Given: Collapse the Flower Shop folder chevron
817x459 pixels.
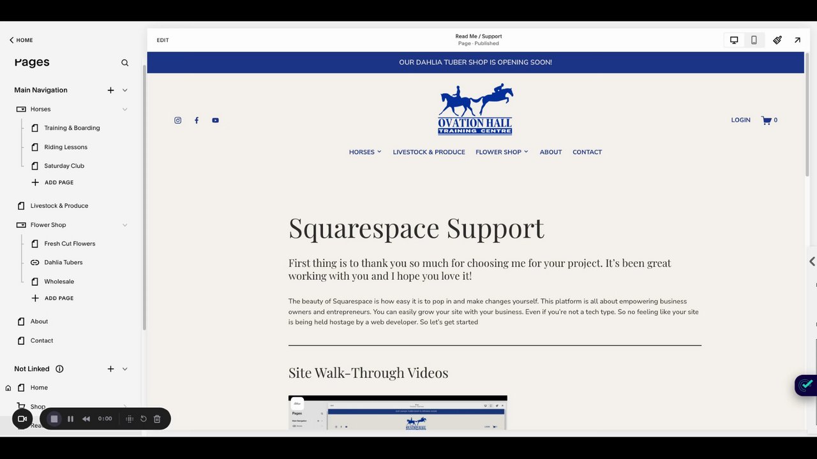Looking at the screenshot, I should point(125,225).
